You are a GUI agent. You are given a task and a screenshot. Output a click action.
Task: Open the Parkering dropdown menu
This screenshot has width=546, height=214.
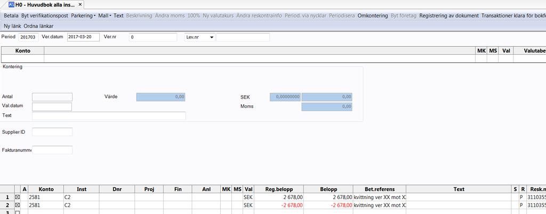pos(83,15)
